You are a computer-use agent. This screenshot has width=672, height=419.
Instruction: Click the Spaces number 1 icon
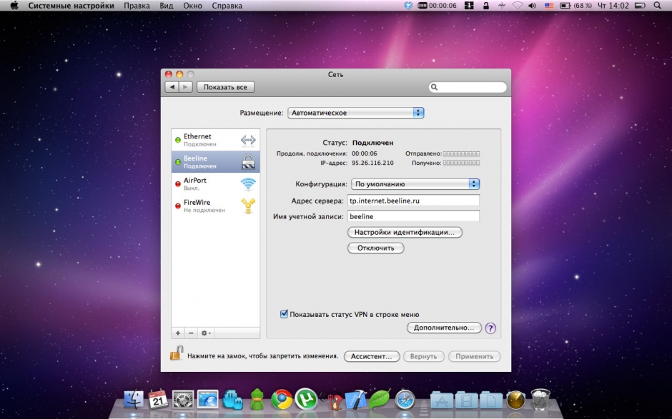469,6
